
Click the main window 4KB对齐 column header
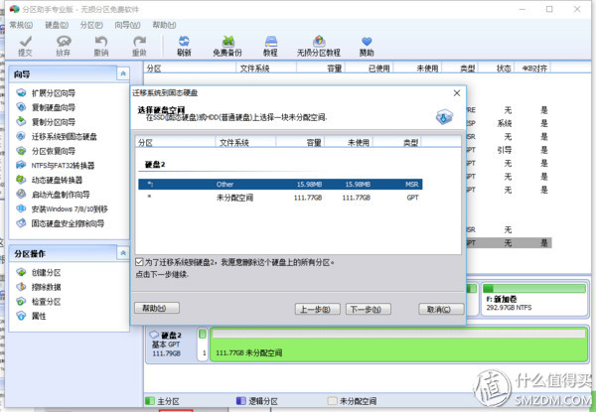pos(532,69)
